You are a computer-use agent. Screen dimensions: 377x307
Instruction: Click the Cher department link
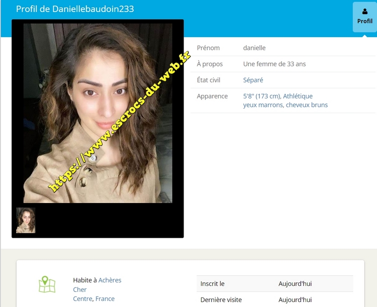pyautogui.click(x=80, y=289)
